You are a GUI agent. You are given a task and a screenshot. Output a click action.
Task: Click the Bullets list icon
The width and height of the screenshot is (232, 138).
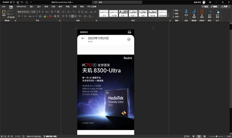(63, 12)
